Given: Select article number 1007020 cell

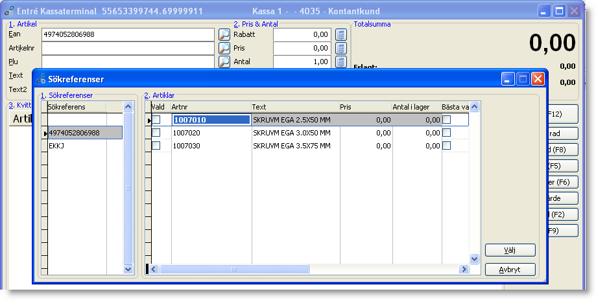Looking at the screenshot, I should pyautogui.click(x=211, y=133).
